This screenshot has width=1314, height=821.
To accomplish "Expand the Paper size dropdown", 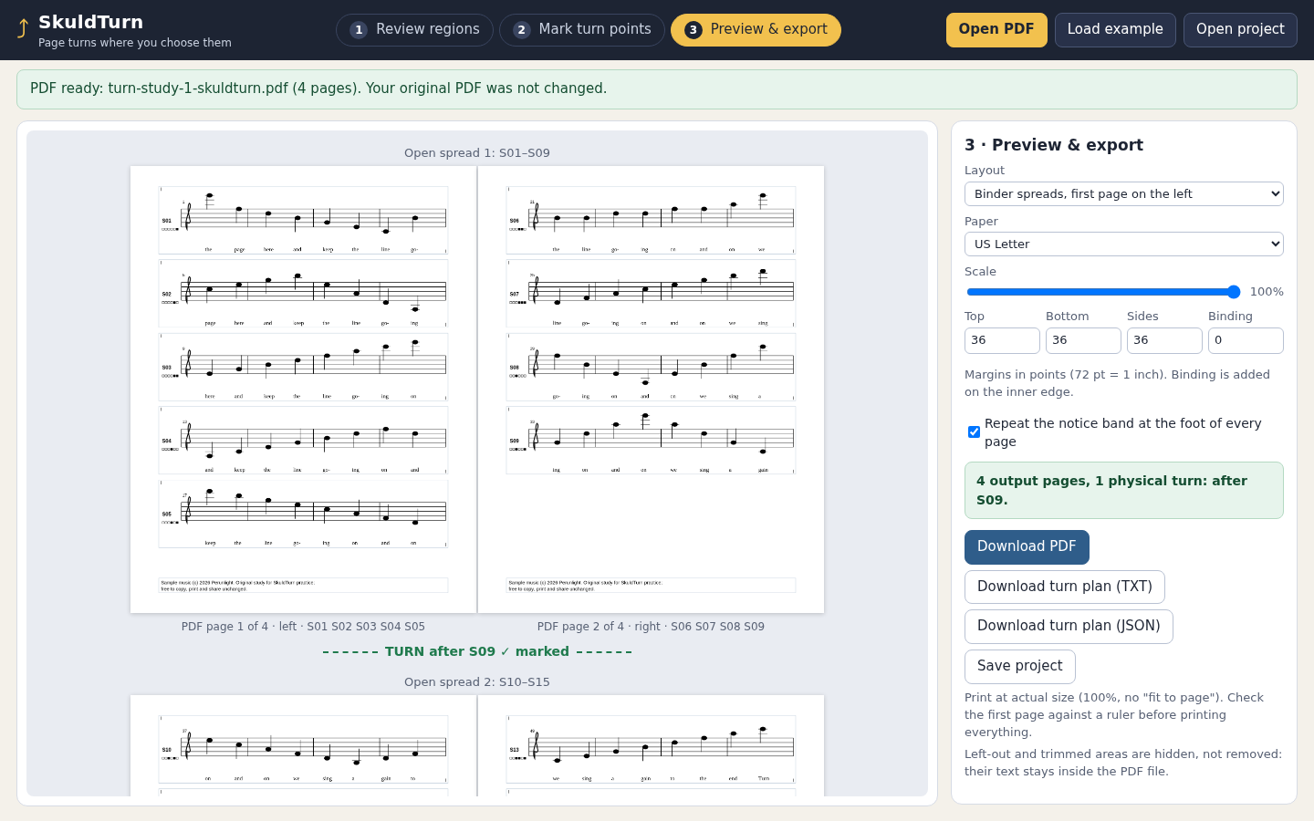I will [x=1124, y=244].
